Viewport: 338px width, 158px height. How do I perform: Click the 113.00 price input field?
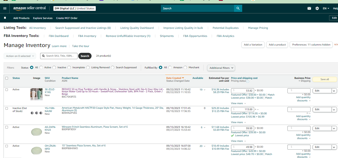click(x=242, y=109)
